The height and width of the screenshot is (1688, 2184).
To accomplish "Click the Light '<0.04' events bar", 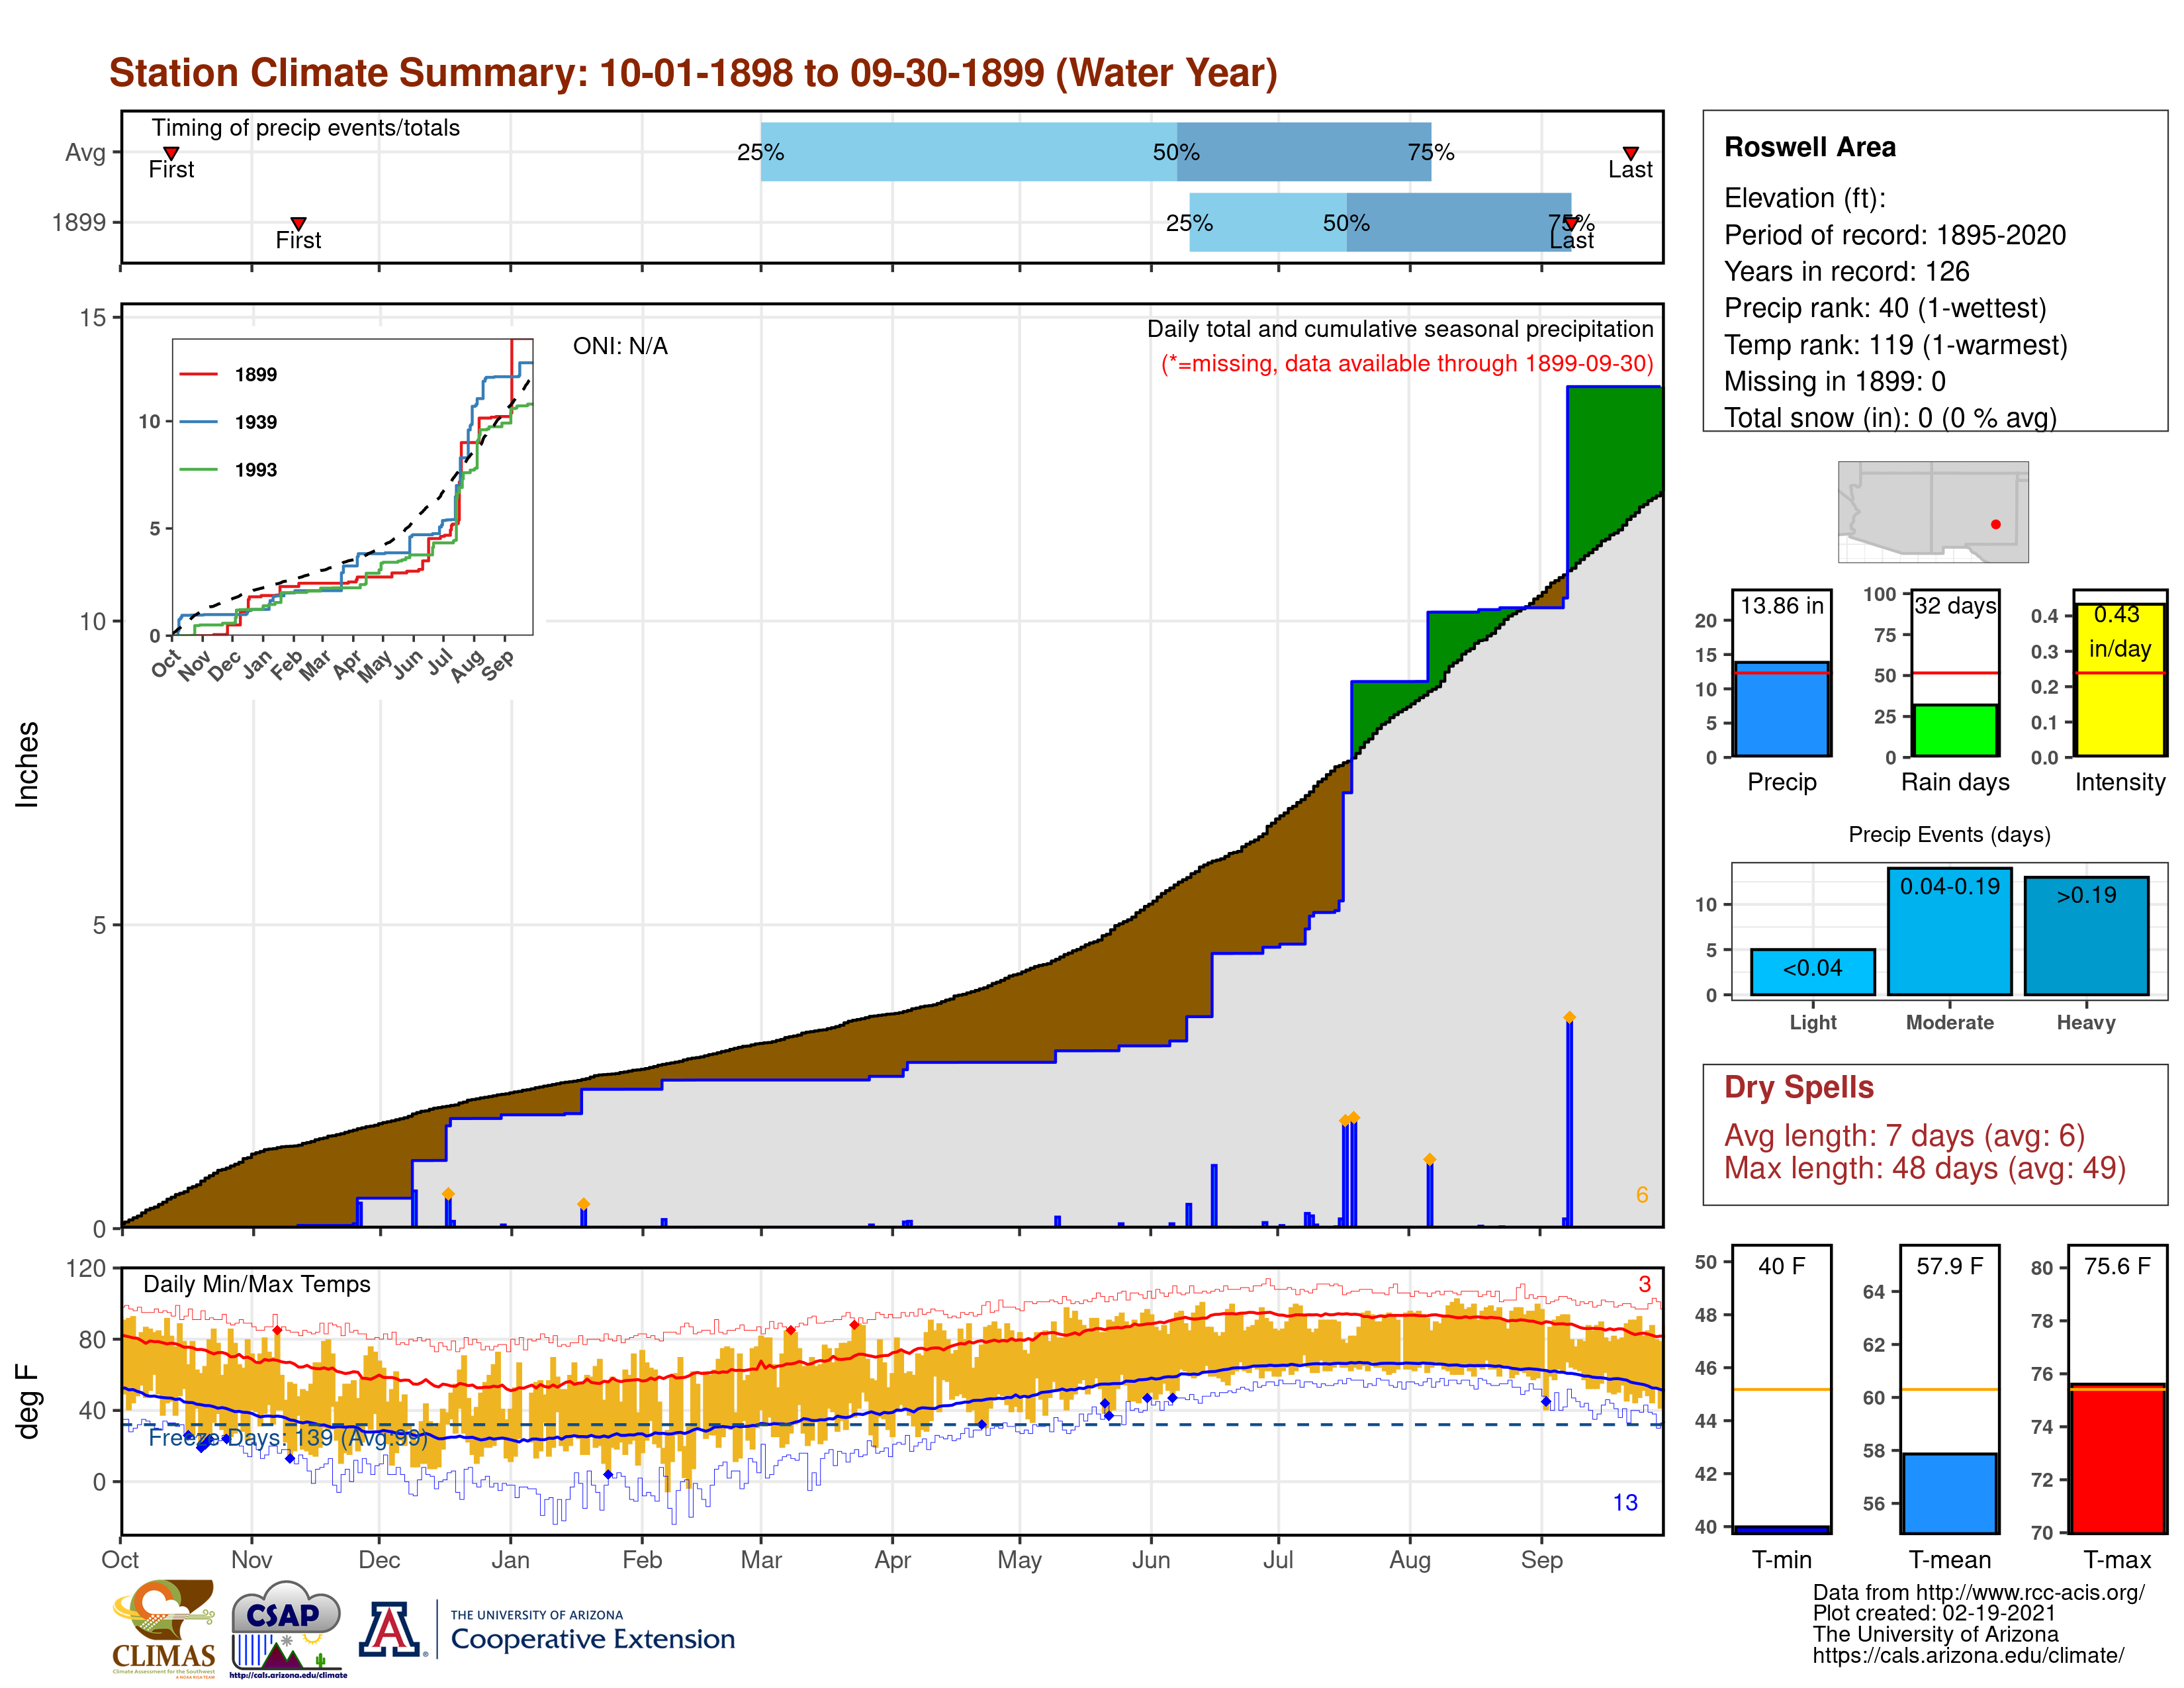I will click(x=1813, y=972).
